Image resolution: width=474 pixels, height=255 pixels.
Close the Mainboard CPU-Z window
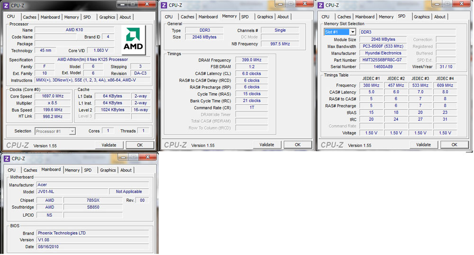tap(148, 157)
